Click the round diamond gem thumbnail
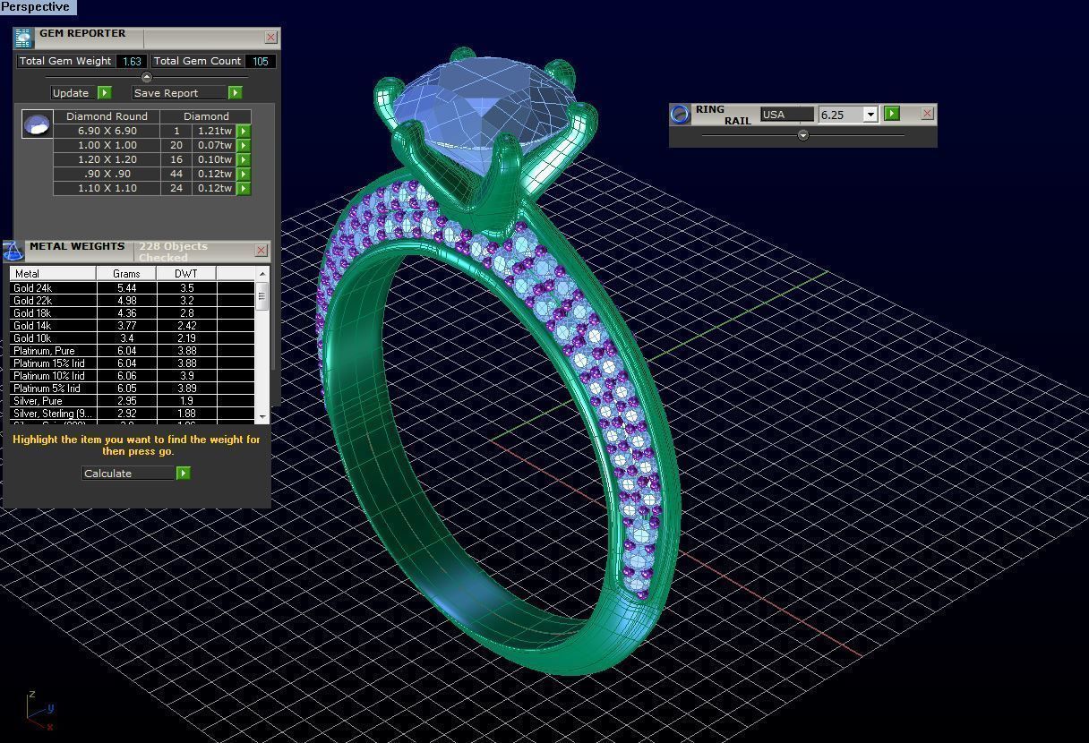 point(37,124)
